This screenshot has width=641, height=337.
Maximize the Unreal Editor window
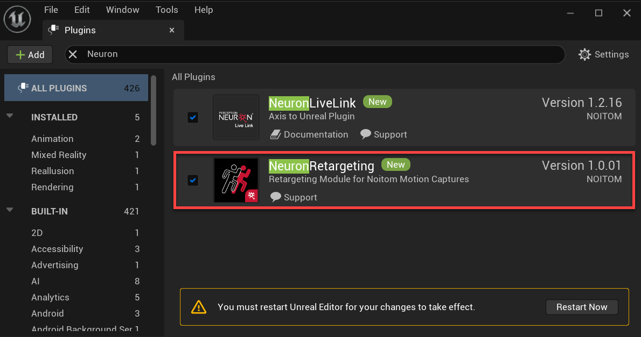click(x=598, y=13)
